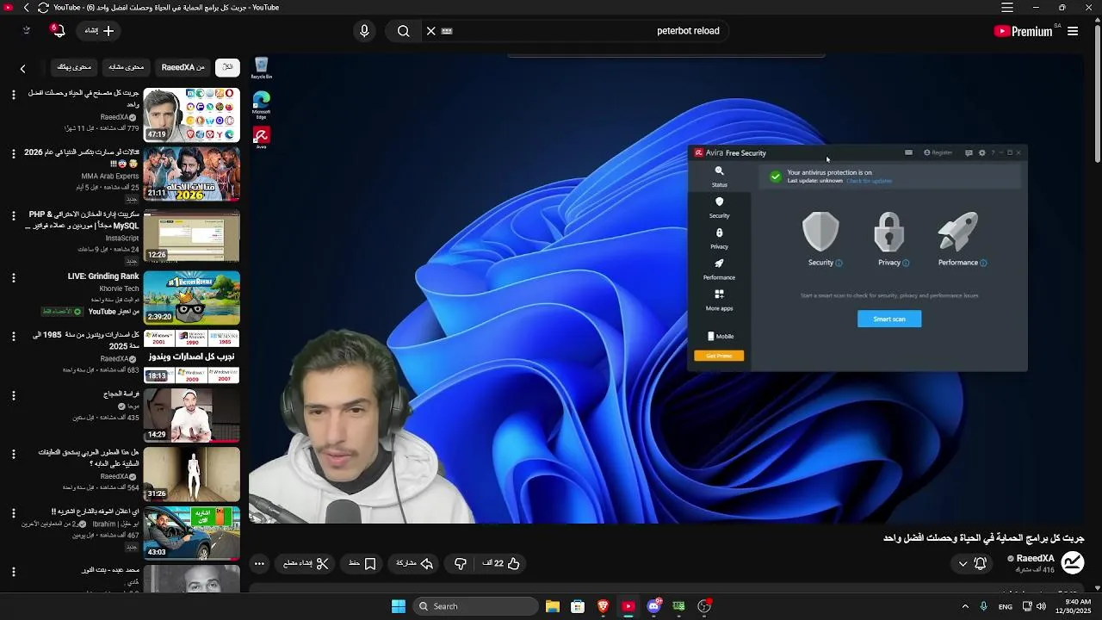Viewport: 1102px width, 620px height.
Task: Open options menu for PHP & MySQL video
Action: pos(13,216)
